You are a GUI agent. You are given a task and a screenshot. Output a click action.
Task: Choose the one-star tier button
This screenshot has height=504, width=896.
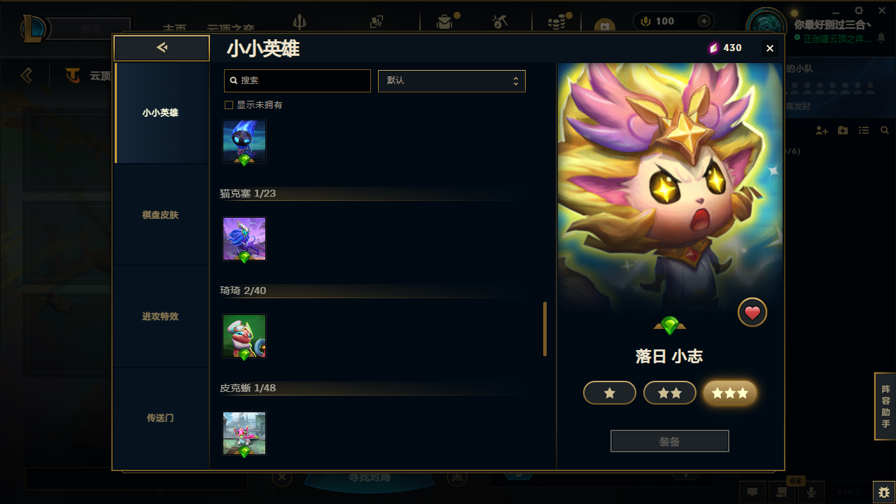pyautogui.click(x=610, y=393)
